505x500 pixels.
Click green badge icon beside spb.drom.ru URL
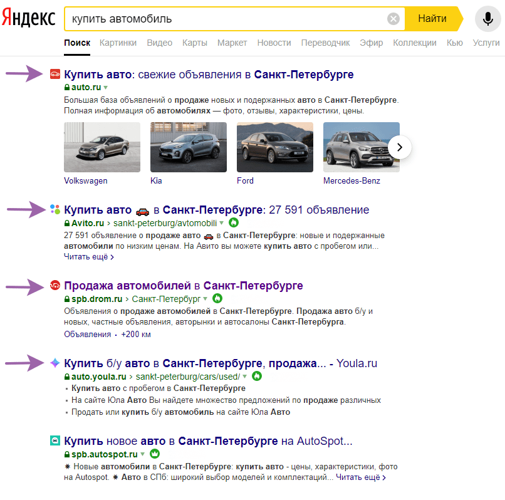coord(217,298)
